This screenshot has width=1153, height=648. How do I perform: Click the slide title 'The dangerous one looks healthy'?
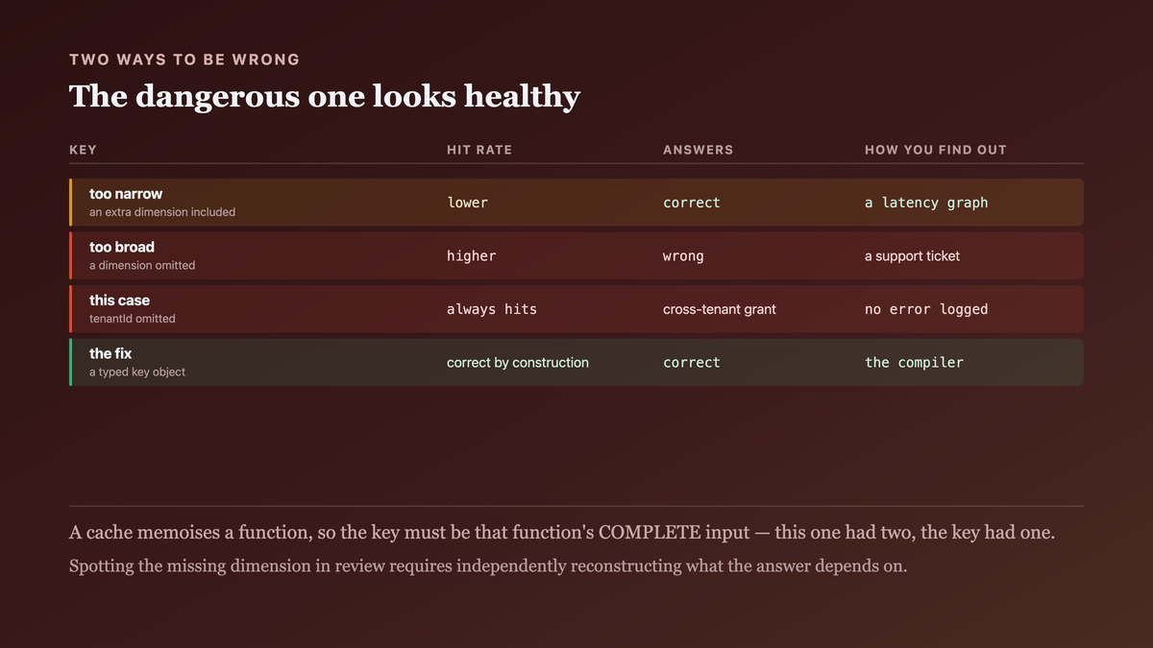tap(325, 96)
